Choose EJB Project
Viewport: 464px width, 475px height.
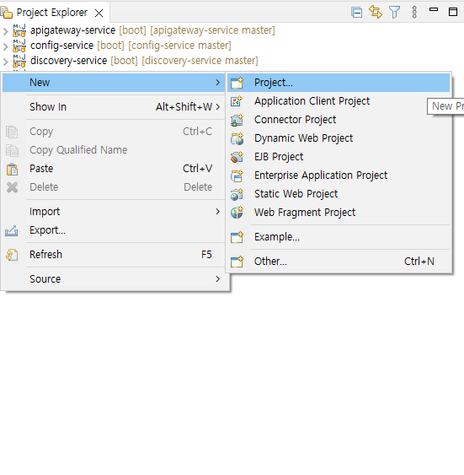point(339,157)
